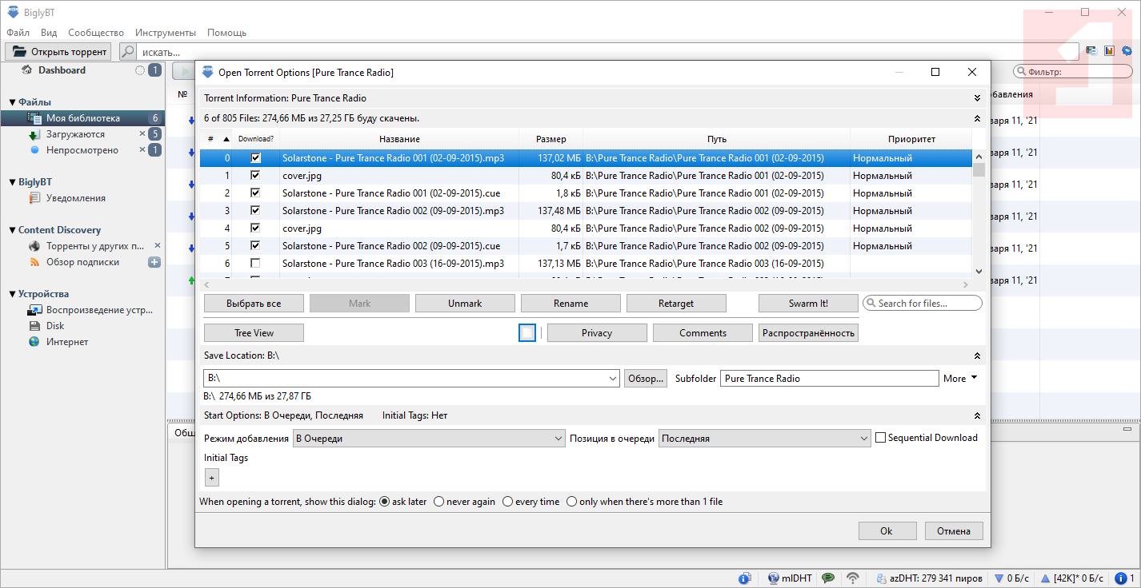Open the Помощь menu
Viewport: 1141px width, 588px height.
[x=227, y=33]
